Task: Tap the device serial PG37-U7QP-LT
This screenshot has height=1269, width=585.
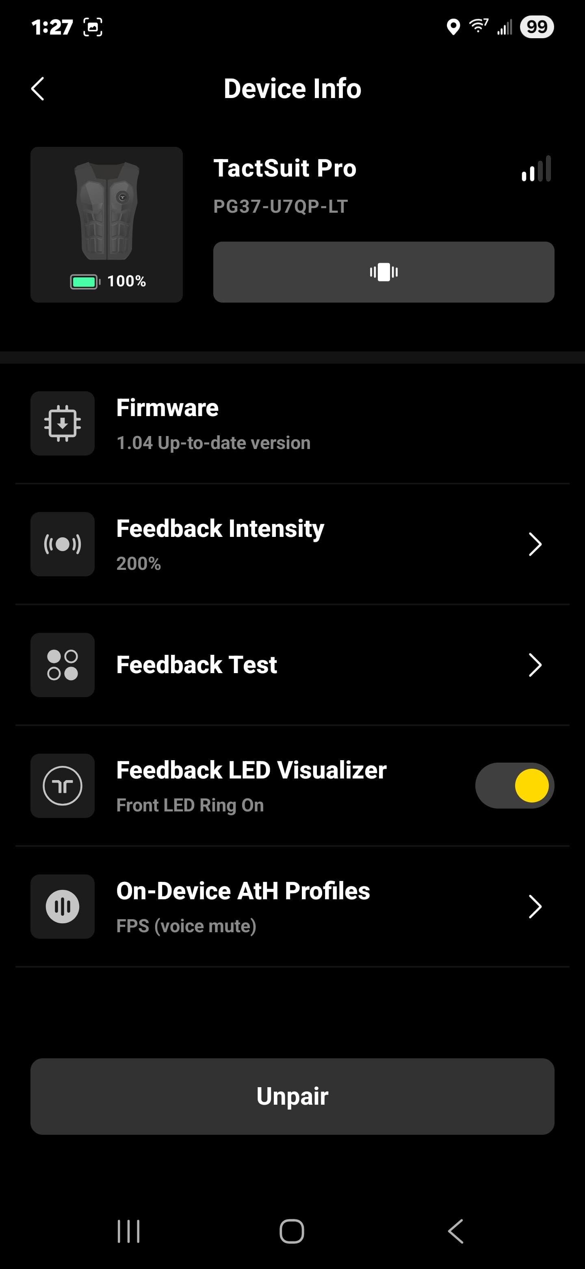Action: (x=280, y=207)
